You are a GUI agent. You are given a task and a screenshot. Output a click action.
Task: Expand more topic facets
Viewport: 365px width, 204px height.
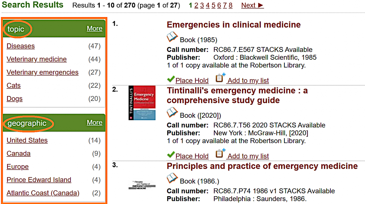point(94,28)
